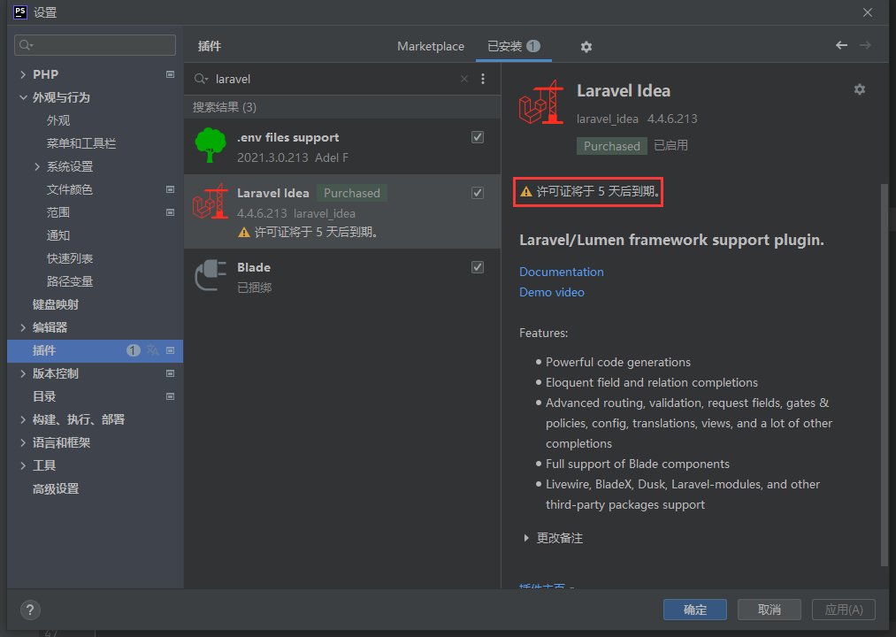Close the settings dialog
This screenshot has height=637, width=896.
(868, 12)
